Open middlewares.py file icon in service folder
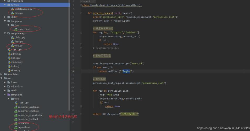 pyautogui.click(x=13, y=9)
